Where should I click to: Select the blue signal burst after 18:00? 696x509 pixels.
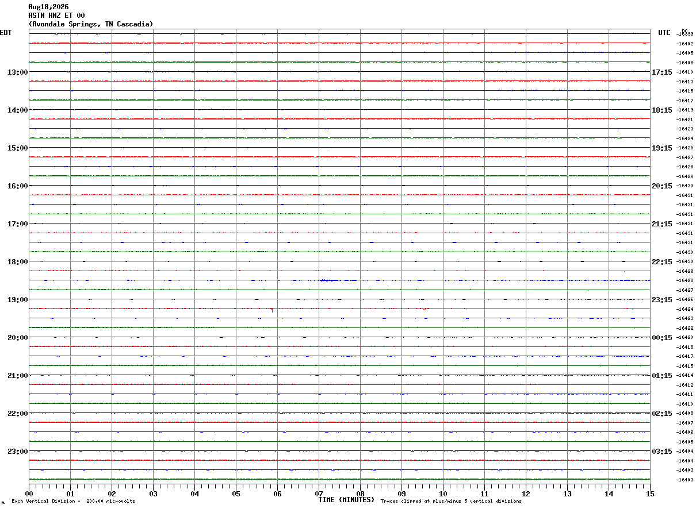(339, 280)
